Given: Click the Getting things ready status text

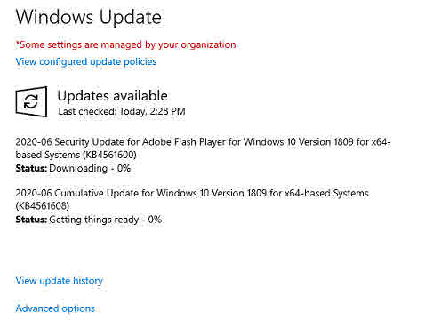Looking at the screenshot, I should coord(93,220).
